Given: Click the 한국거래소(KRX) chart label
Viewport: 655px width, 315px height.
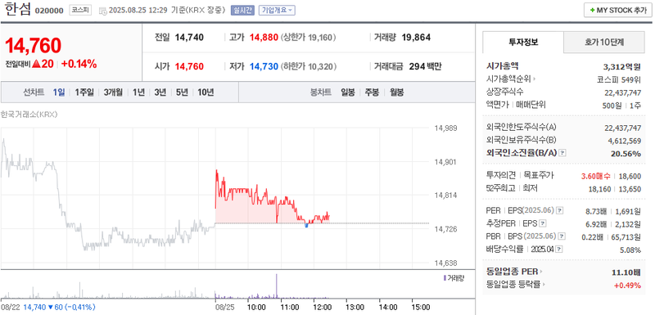Looking at the screenshot, I should (x=29, y=115).
